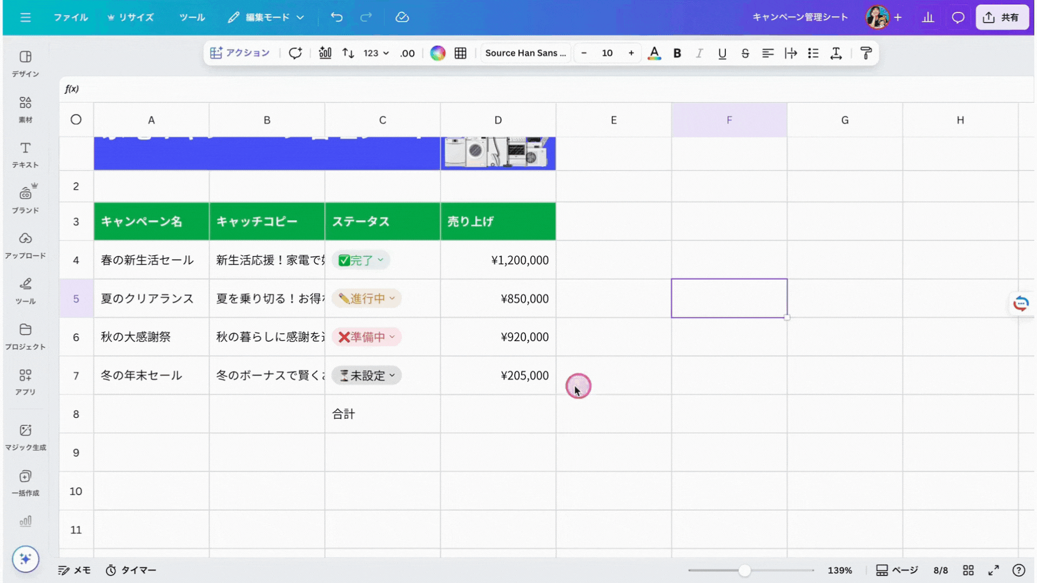Open the merge cells table icon
This screenshot has height=583, width=1037.
tap(460, 53)
